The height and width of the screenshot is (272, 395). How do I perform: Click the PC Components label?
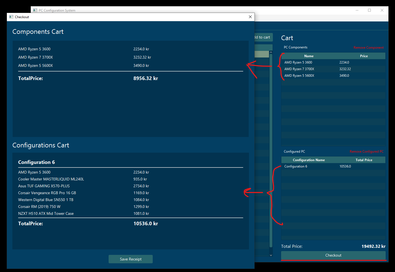(296, 47)
